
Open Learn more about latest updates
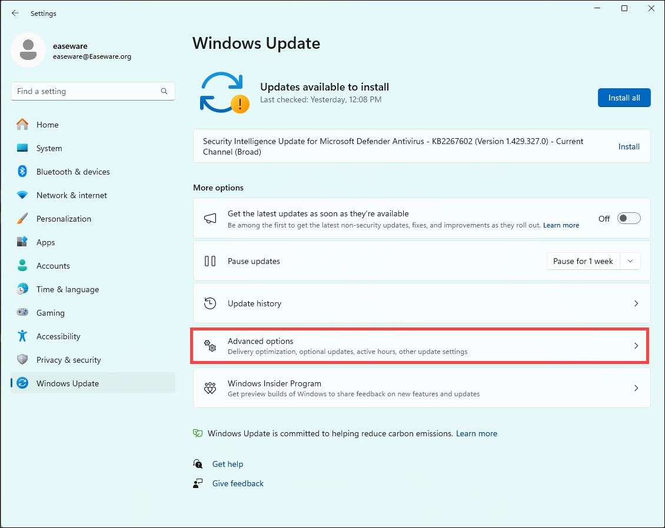click(x=561, y=225)
